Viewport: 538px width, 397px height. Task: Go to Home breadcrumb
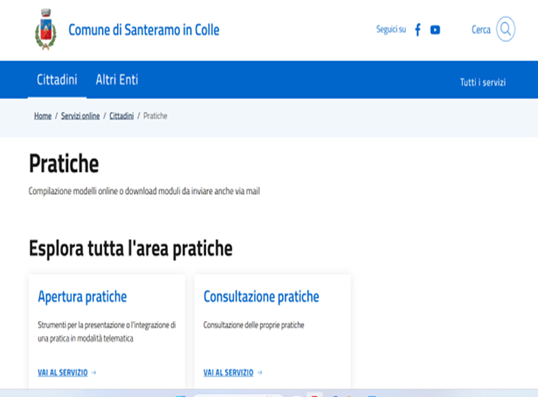pos(42,116)
